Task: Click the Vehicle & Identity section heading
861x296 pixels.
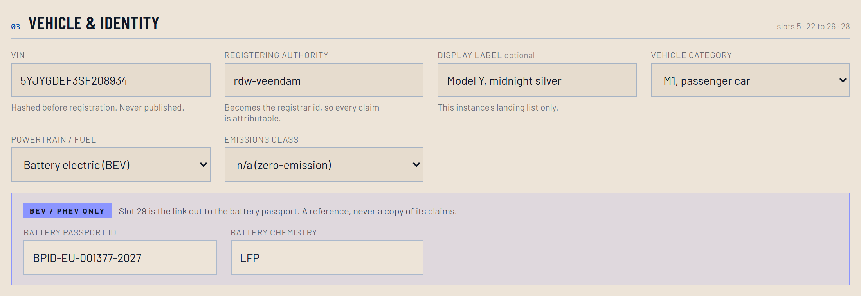Action: click(x=94, y=23)
